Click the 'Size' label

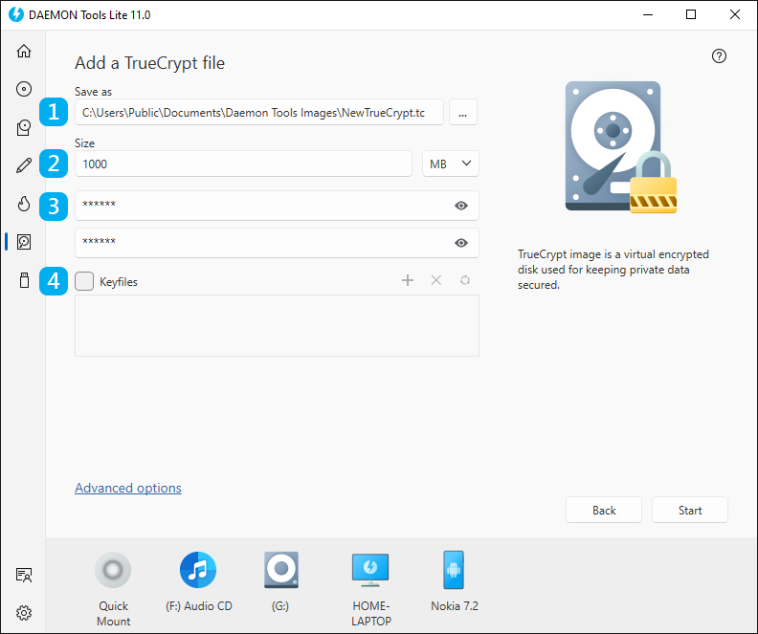84,142
